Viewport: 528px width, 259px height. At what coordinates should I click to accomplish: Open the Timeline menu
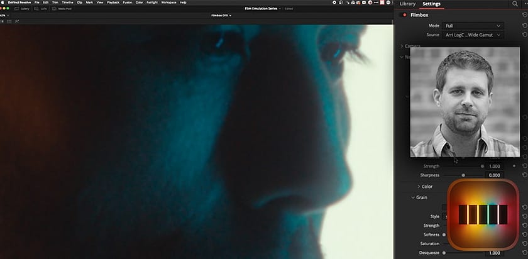68,3
